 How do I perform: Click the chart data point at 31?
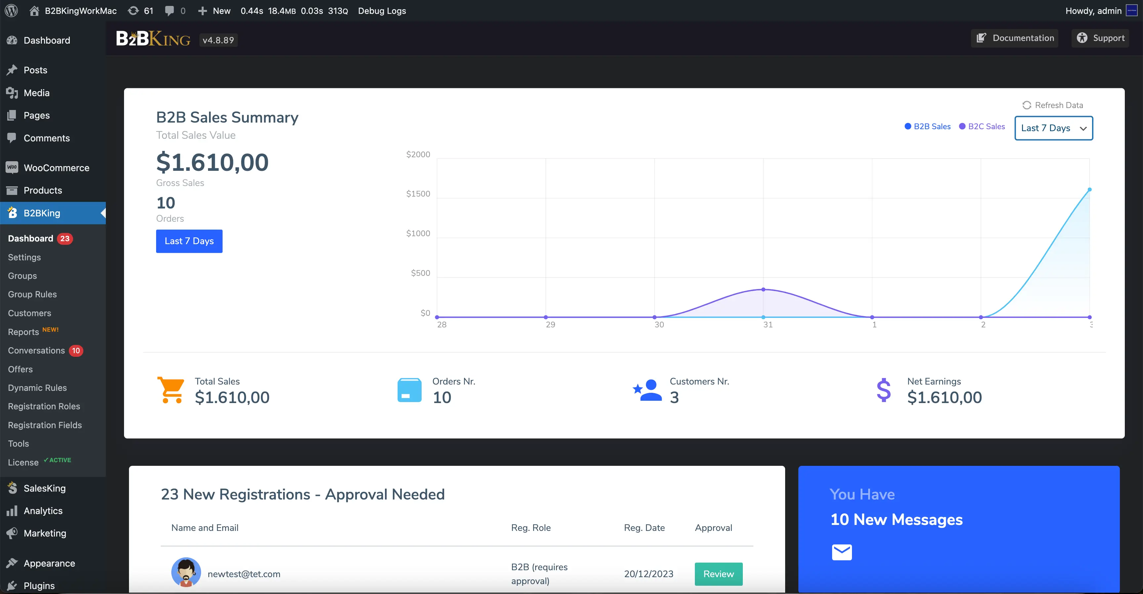click(763, 289)
